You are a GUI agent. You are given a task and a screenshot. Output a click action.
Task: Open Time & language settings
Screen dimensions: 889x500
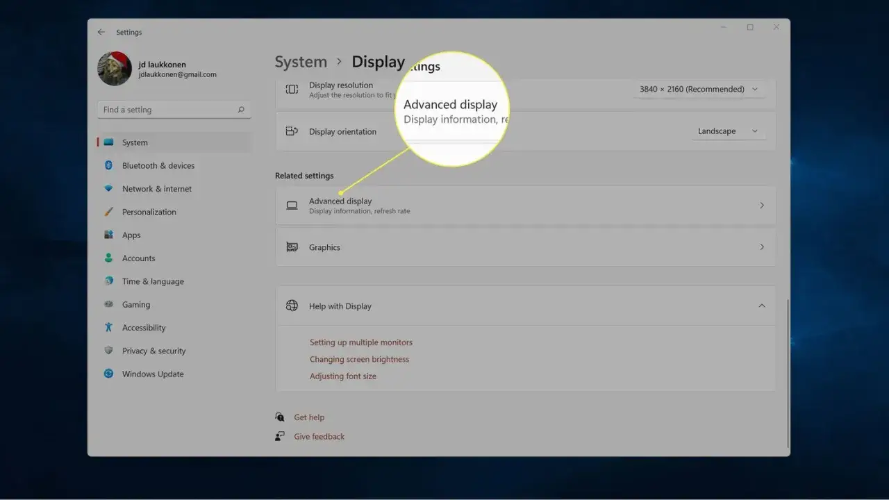[174, 281]
